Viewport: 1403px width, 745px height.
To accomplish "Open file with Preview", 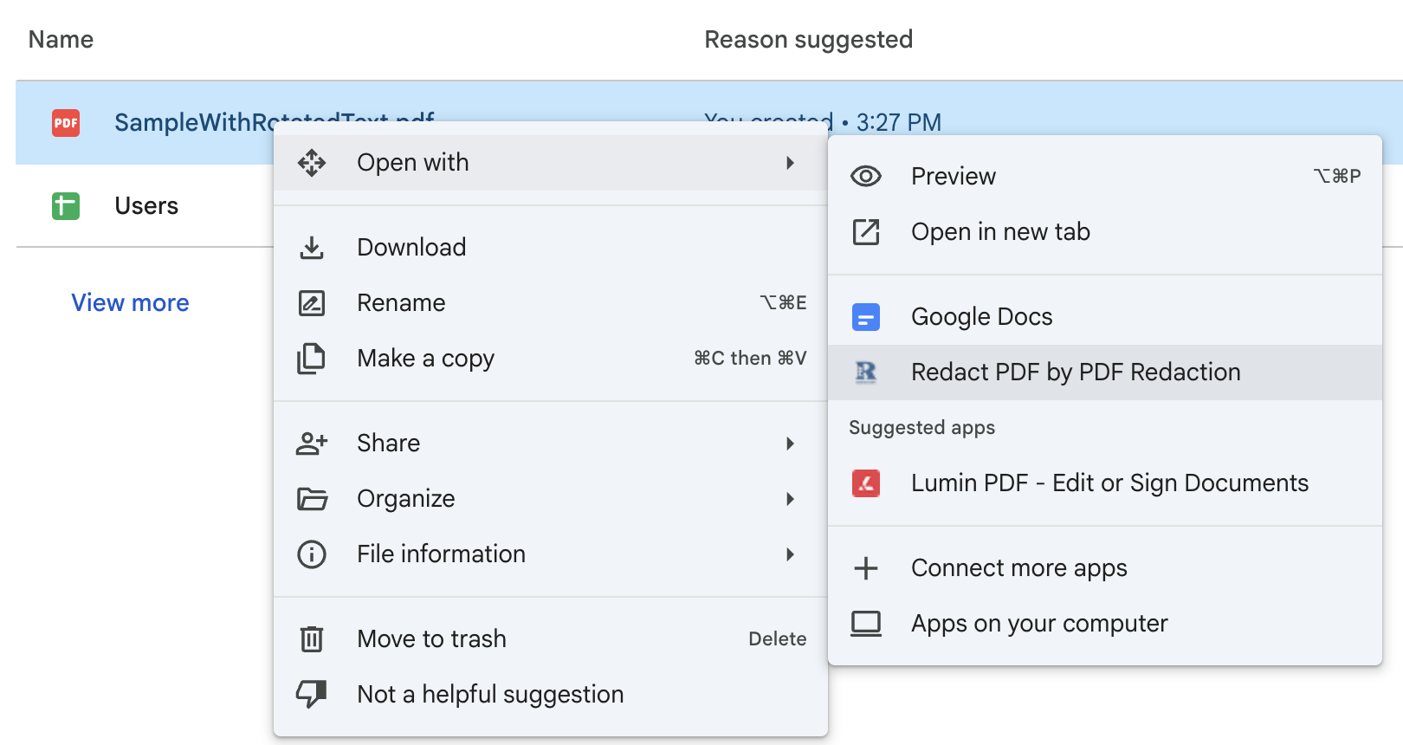I will (1105, 177).
